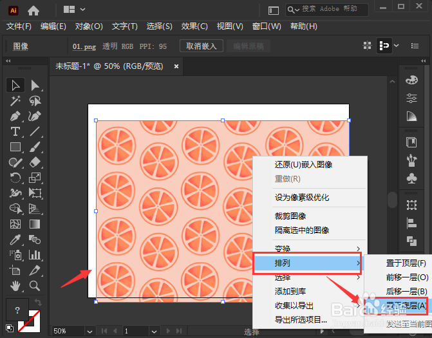Select the Selection tool (black arrow)
Viewport: 432px width, 338px height.
[x=15, y=86]
